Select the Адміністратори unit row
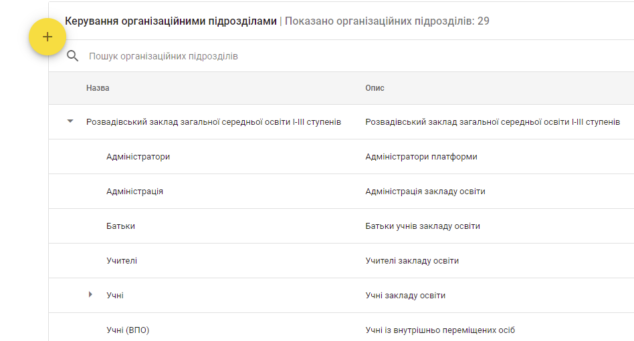 (x=341, y=157)
